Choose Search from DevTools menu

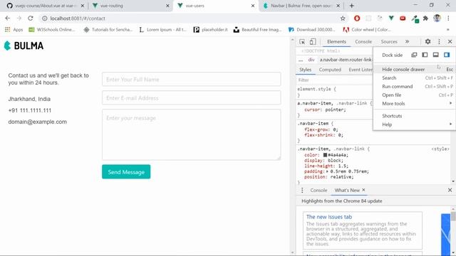click(x=414, y=78)
